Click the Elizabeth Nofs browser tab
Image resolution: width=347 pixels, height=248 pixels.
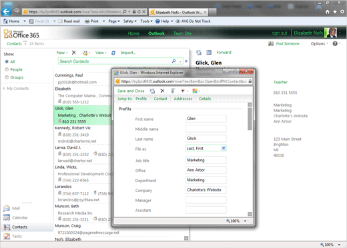coord(179,12)
